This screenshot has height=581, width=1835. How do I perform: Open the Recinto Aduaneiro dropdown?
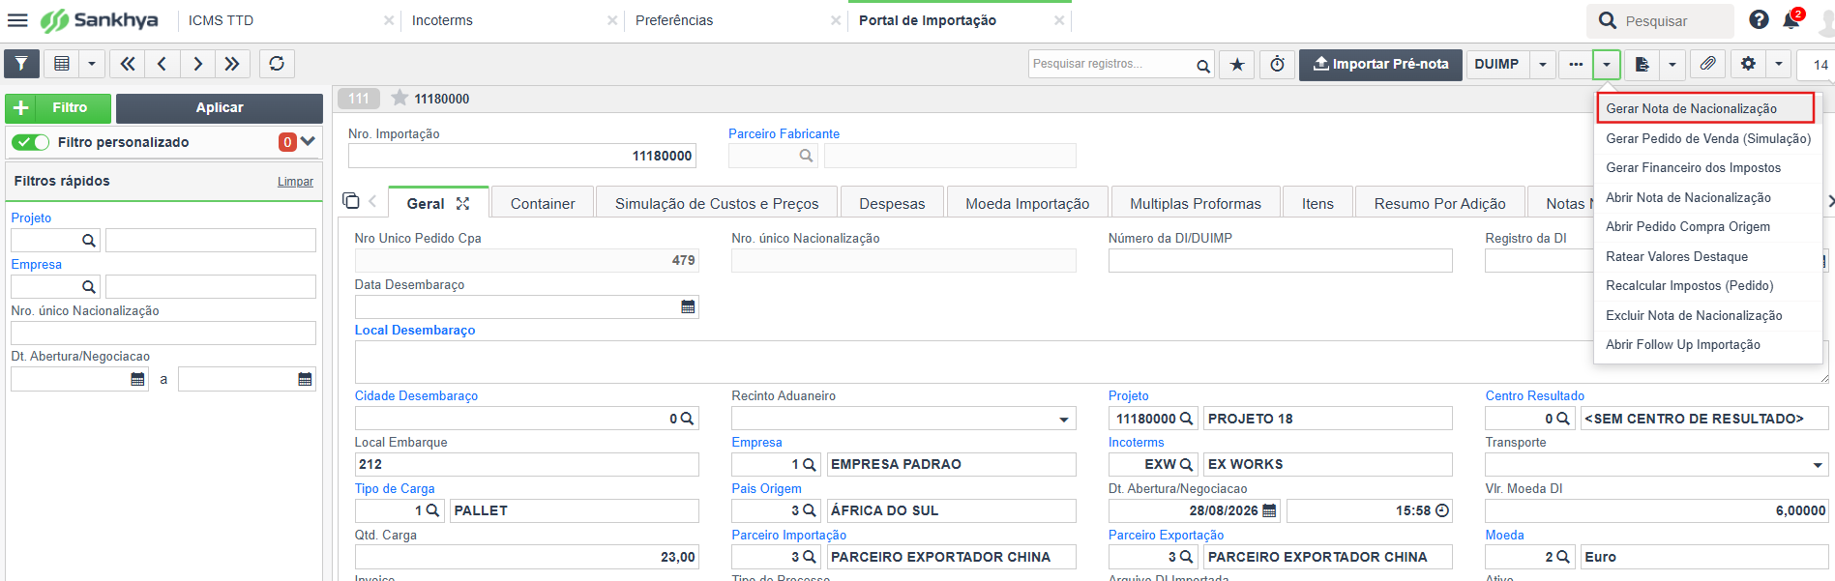1064,420
